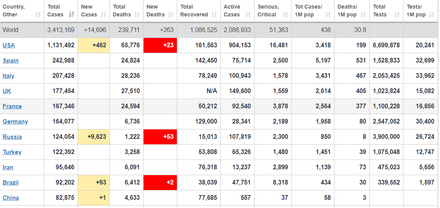
Task: Click Turkey active cases 65,326
Action: click(242, 152)
